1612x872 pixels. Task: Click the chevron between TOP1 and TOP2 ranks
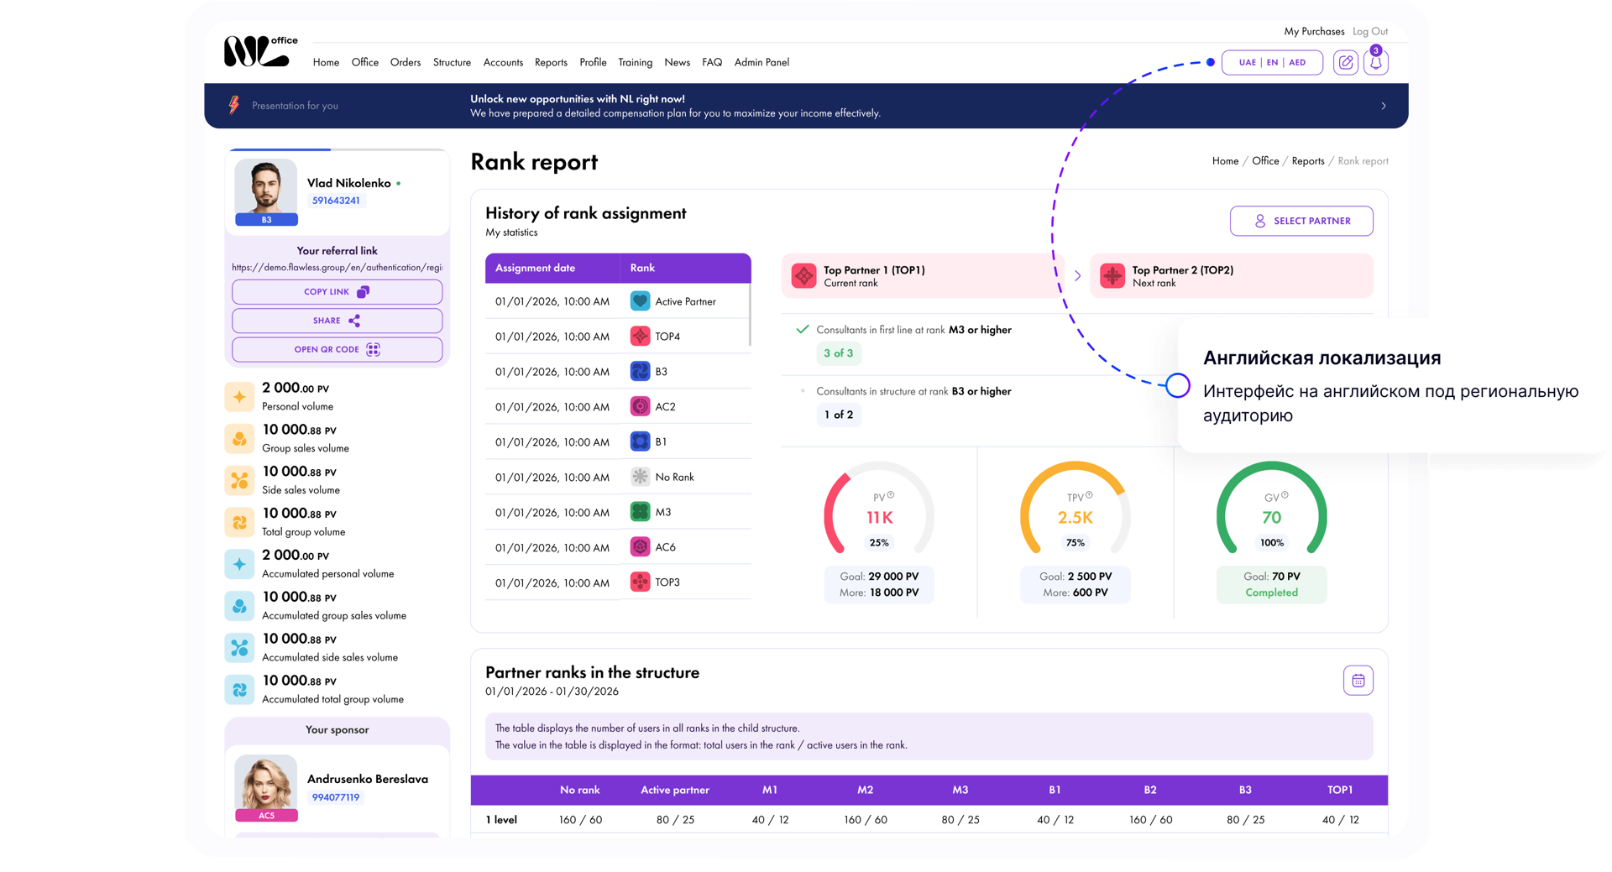[x=1077, y=275]
